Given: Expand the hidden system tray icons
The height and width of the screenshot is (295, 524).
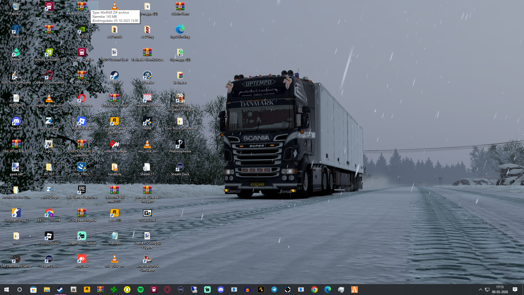Looking at the screenshot, I should coord(481,290).
